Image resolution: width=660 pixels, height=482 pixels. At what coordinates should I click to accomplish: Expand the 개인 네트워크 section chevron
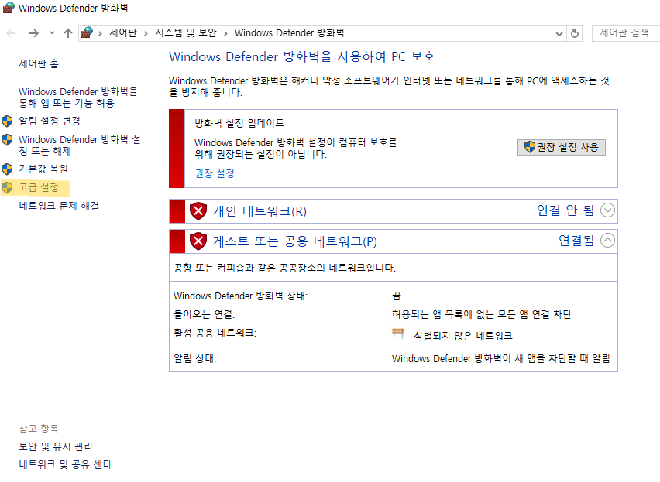pos(607,210)
